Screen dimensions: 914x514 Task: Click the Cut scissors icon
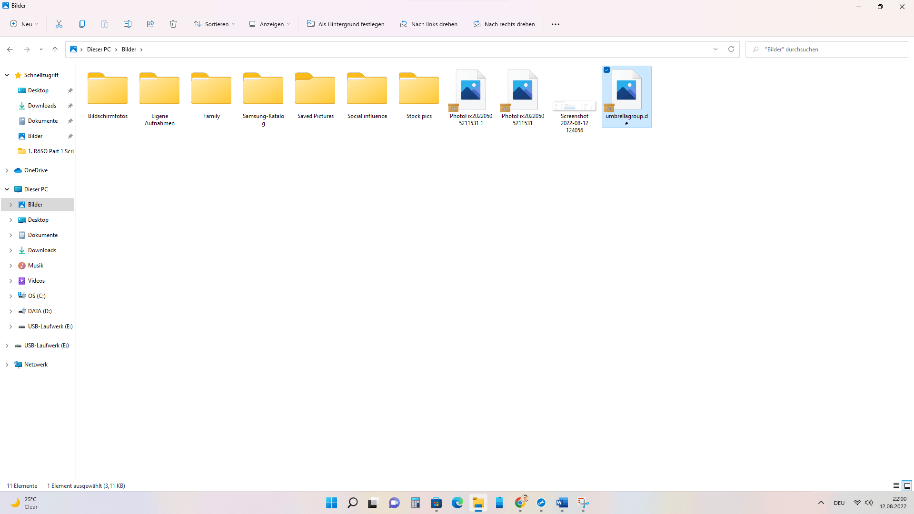click(59, 24)
